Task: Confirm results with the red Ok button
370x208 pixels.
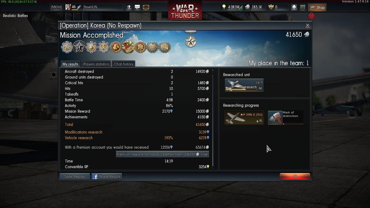Action: [295, 177]
